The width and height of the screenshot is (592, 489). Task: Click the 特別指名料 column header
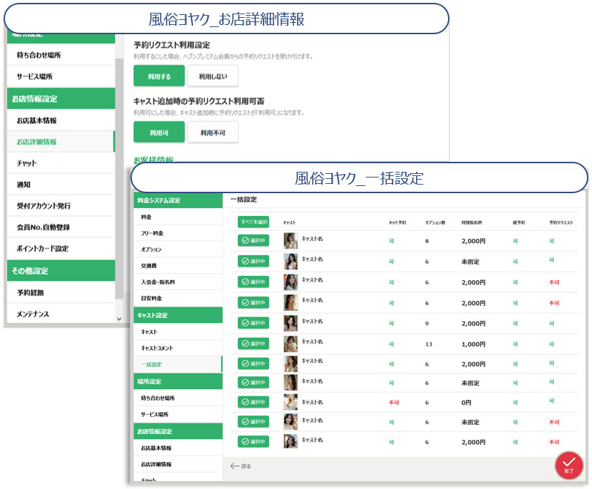(x=471, y=222)
